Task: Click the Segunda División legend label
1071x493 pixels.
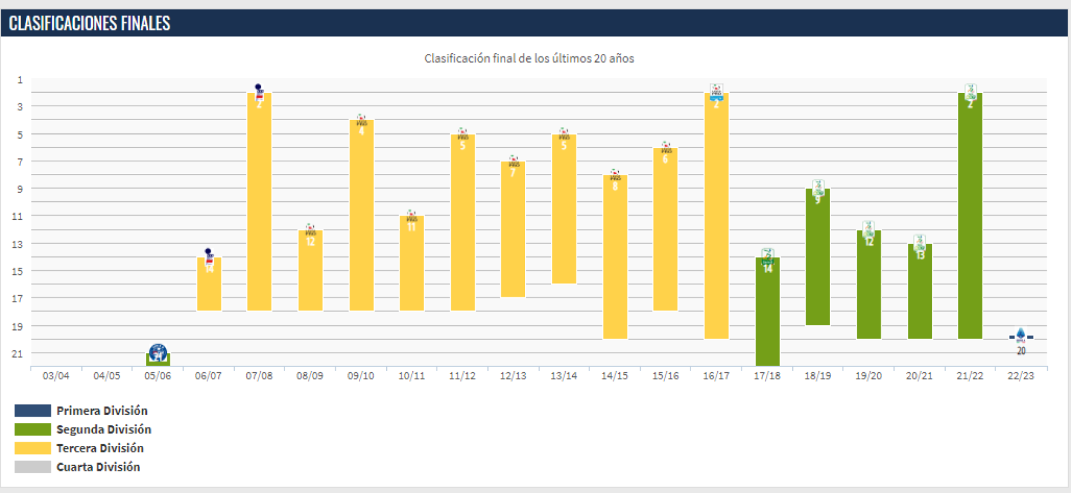Action: pos(104,429)
